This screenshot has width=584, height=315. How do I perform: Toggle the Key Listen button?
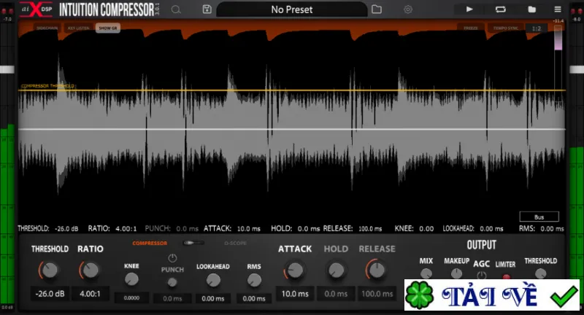(79, 28)
